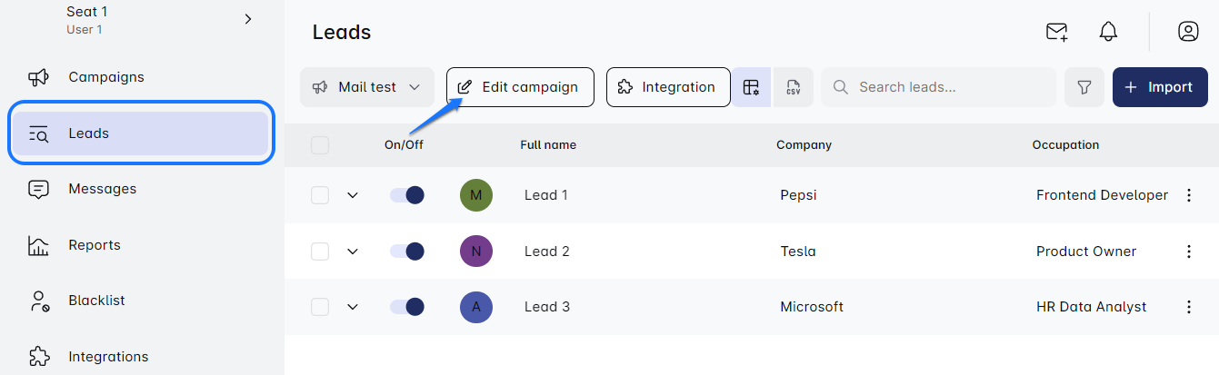1219x375 pixels.
Task: Tick the select-all header checkbox
Action: pyautogui.click(x=320, y=145)
